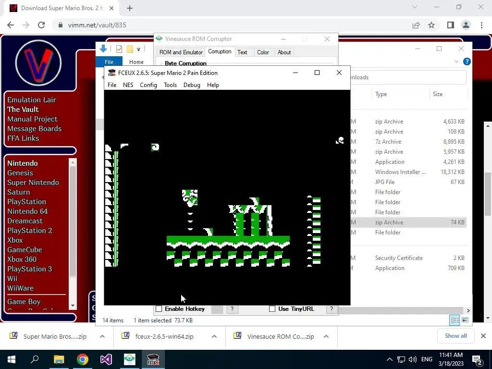Sort files by the Size column header
Image resolution: width=492 pixels, height=369 pixels.
coord(448,94)
